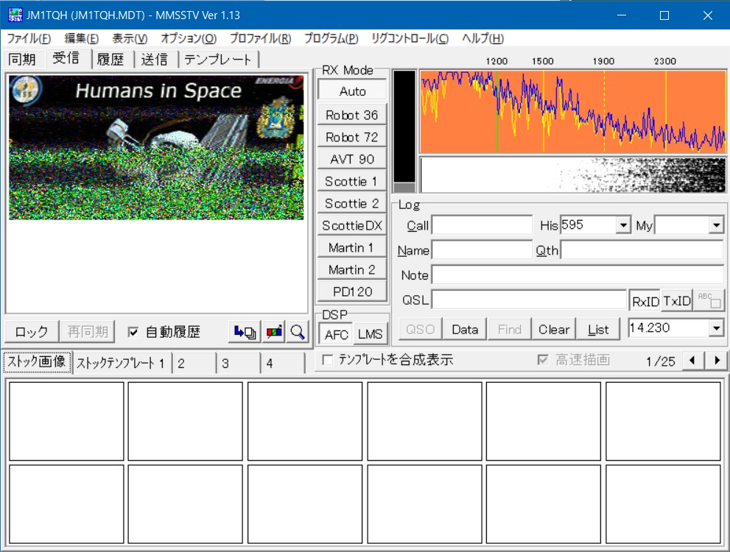Toggle the AFC DSP button

336,334
